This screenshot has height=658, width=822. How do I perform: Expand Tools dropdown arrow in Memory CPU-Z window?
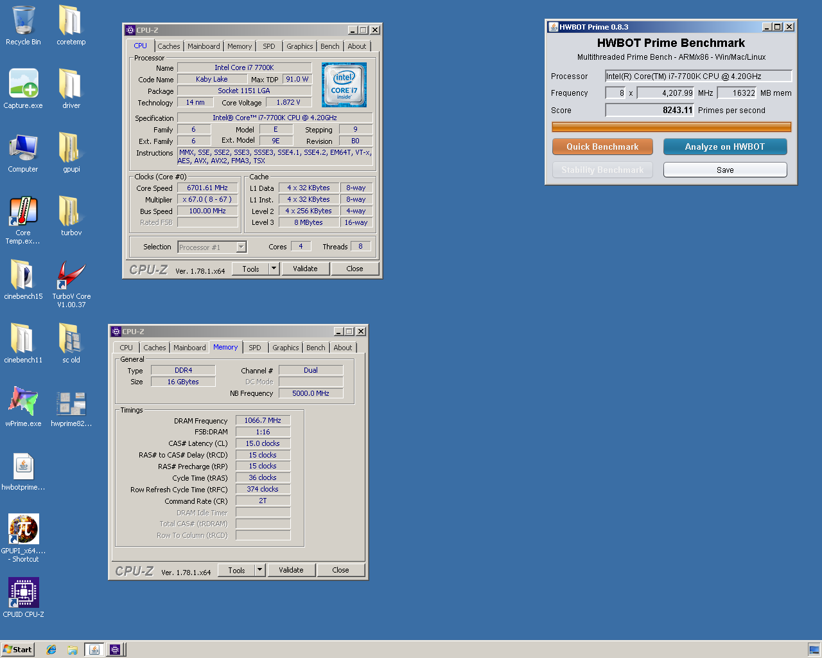point(260,570)
